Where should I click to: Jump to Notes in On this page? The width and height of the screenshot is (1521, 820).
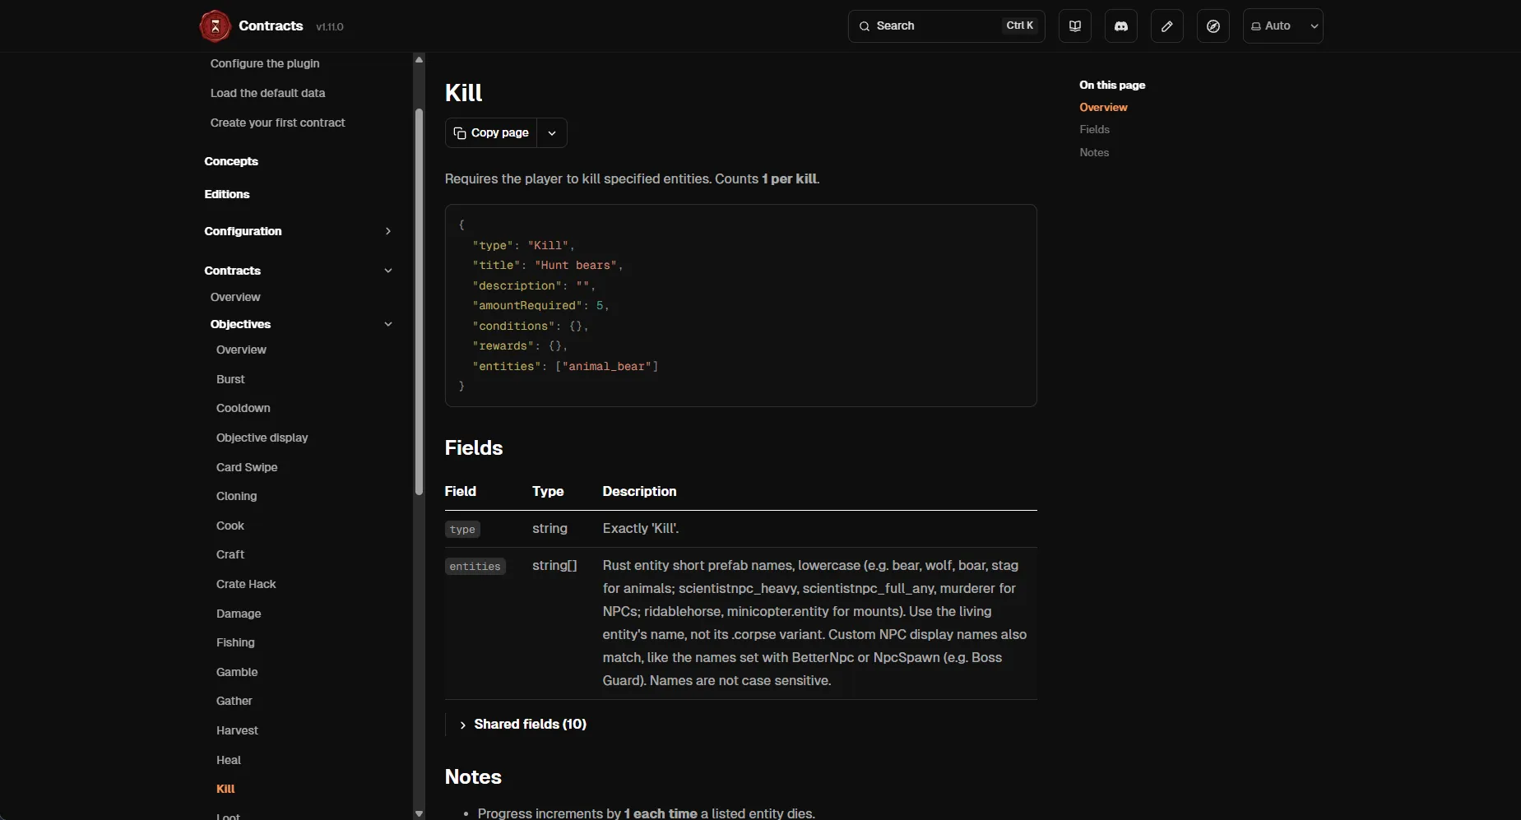[1094, 152]
